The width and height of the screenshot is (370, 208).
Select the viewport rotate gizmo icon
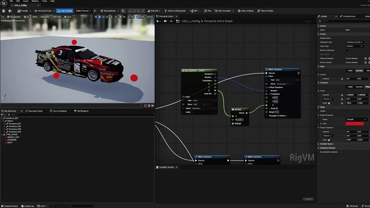point(103,17)
